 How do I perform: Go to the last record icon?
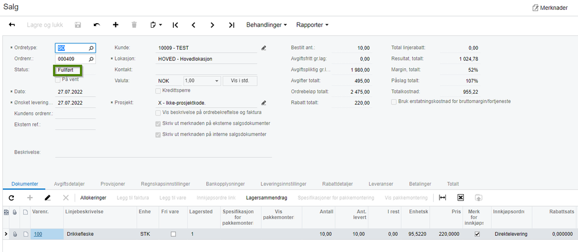tap(231, 25)
